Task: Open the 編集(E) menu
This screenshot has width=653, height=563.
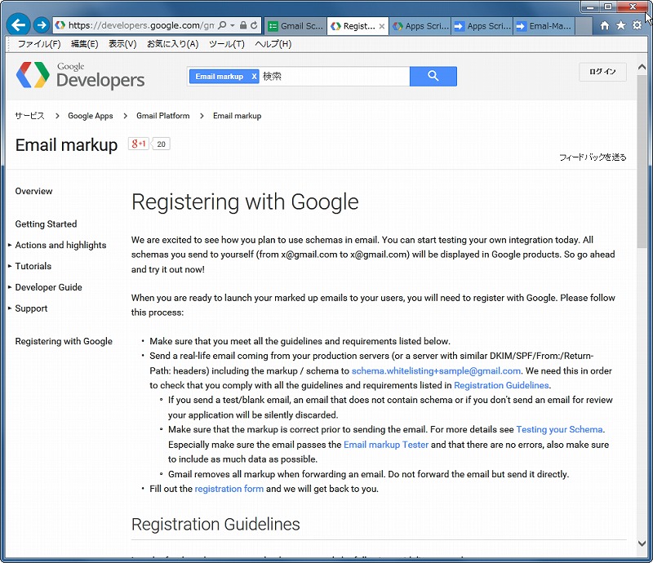Action: 85,44
